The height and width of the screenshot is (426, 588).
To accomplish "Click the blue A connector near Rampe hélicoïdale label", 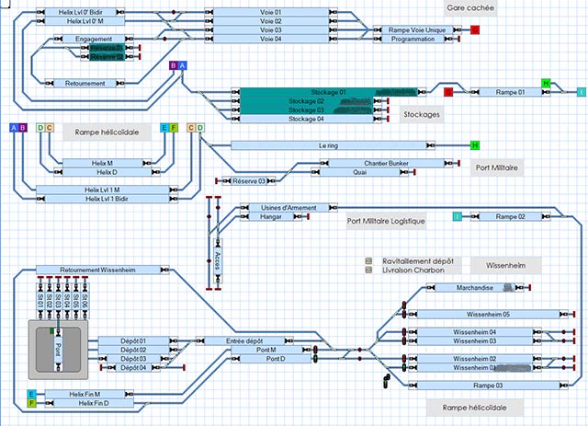I will pos(14,128).
